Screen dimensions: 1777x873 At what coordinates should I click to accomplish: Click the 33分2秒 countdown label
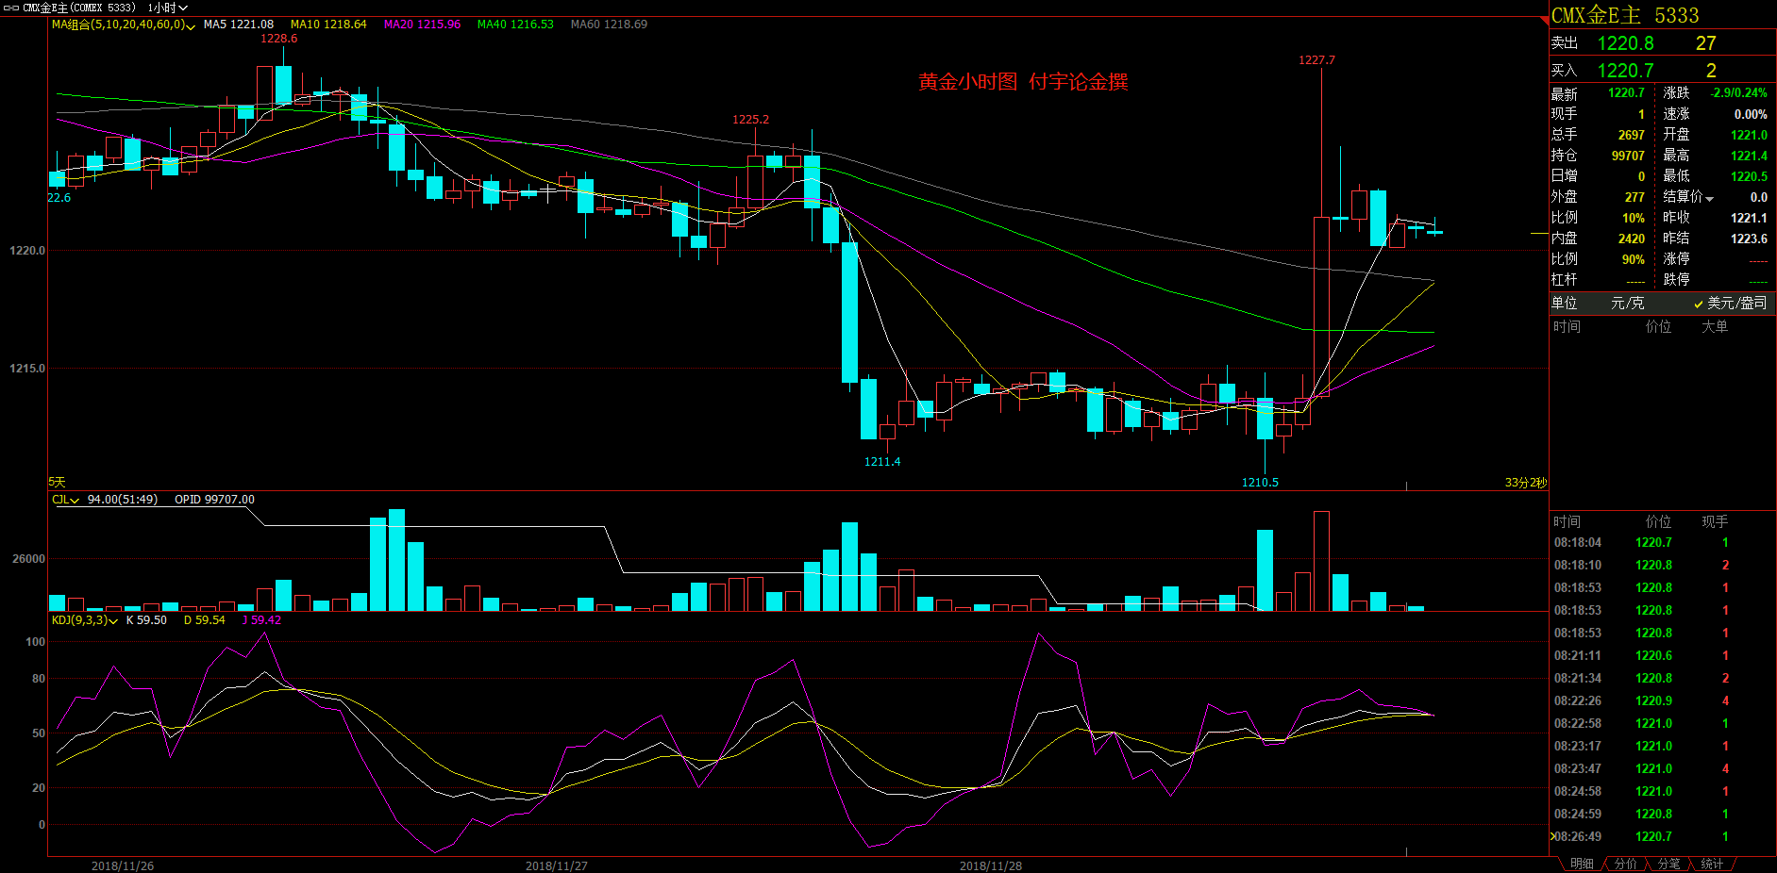pos(1525,483)
